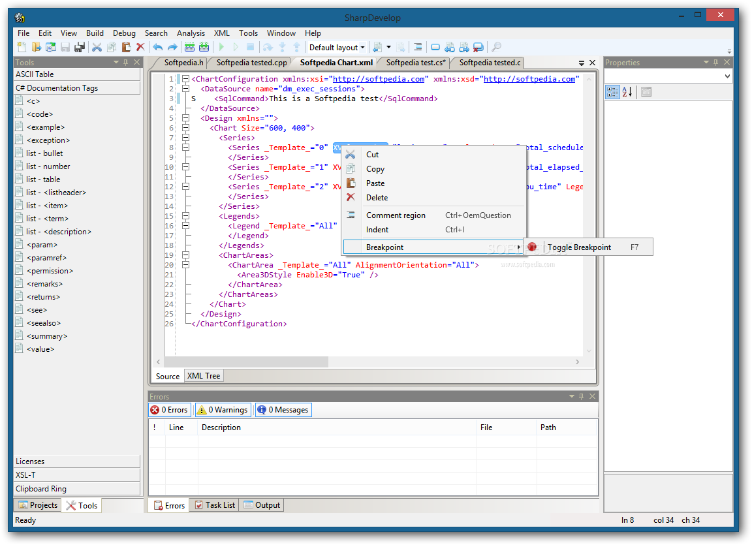Open the Task List bottom tab
The height and width of the screenshot is (545, 752).
[215, 505]
